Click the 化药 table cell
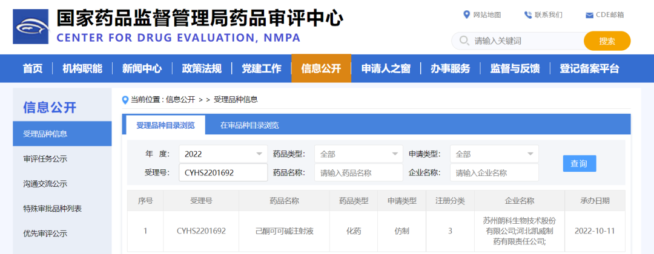Screen dimensions: 654x254 [353, 230]
